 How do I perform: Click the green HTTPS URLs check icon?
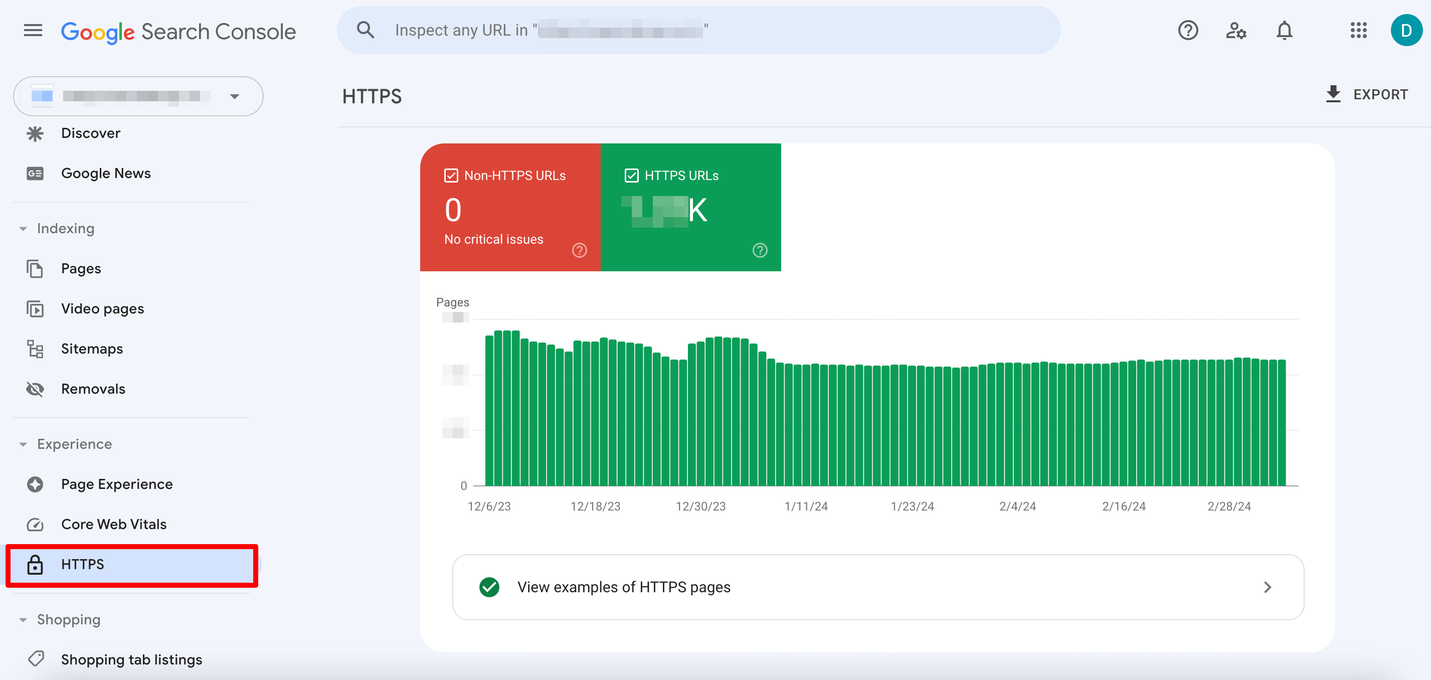[x=632, y=175]
